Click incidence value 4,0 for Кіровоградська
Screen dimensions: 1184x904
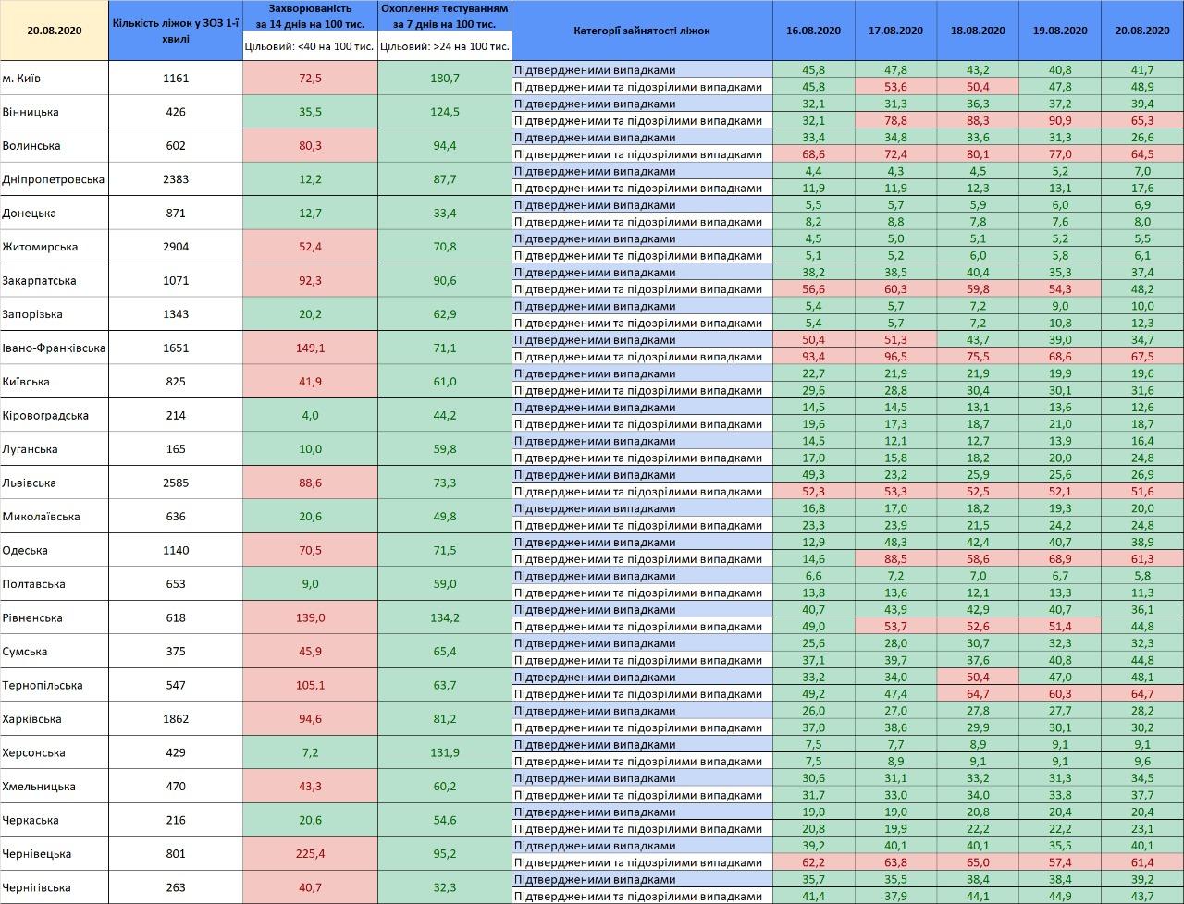311,416
